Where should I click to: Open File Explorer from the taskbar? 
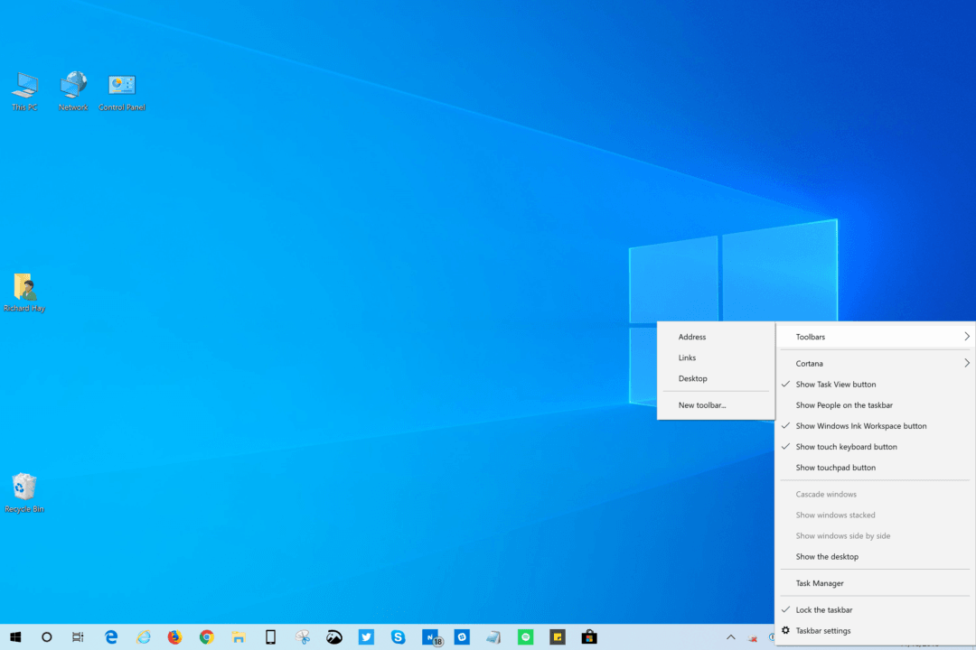tap(238, 636)
